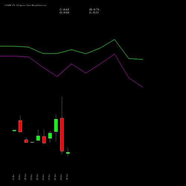Select the small green candlestick for 31 Dec

coord(15,131)
